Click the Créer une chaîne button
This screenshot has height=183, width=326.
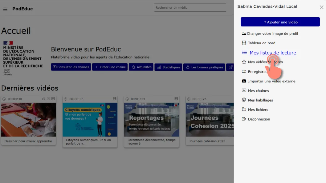pyautogui.click(x=110, y=67)
